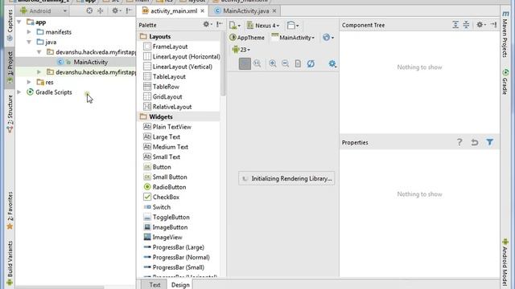Viewport: 515px width, 289px height.
Task: Open the Nexus 4 device dropdown
Action: pyautogui.click(x=263, y=26)
